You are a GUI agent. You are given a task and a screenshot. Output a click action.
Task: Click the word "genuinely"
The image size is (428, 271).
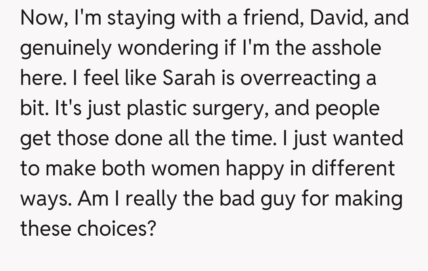point(65,49)
